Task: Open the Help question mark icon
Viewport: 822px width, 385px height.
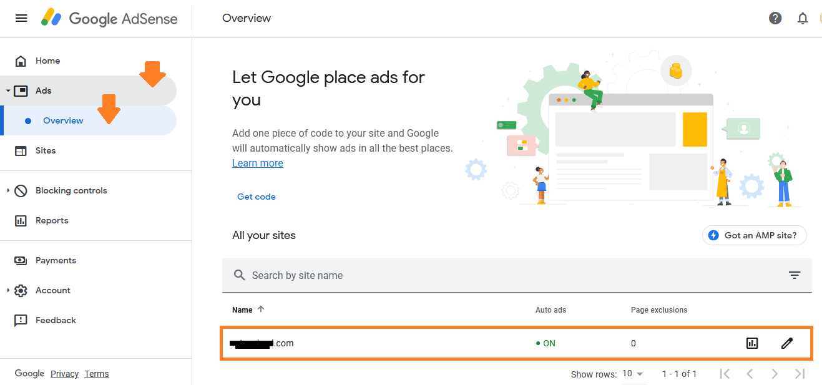Action: 775,18
